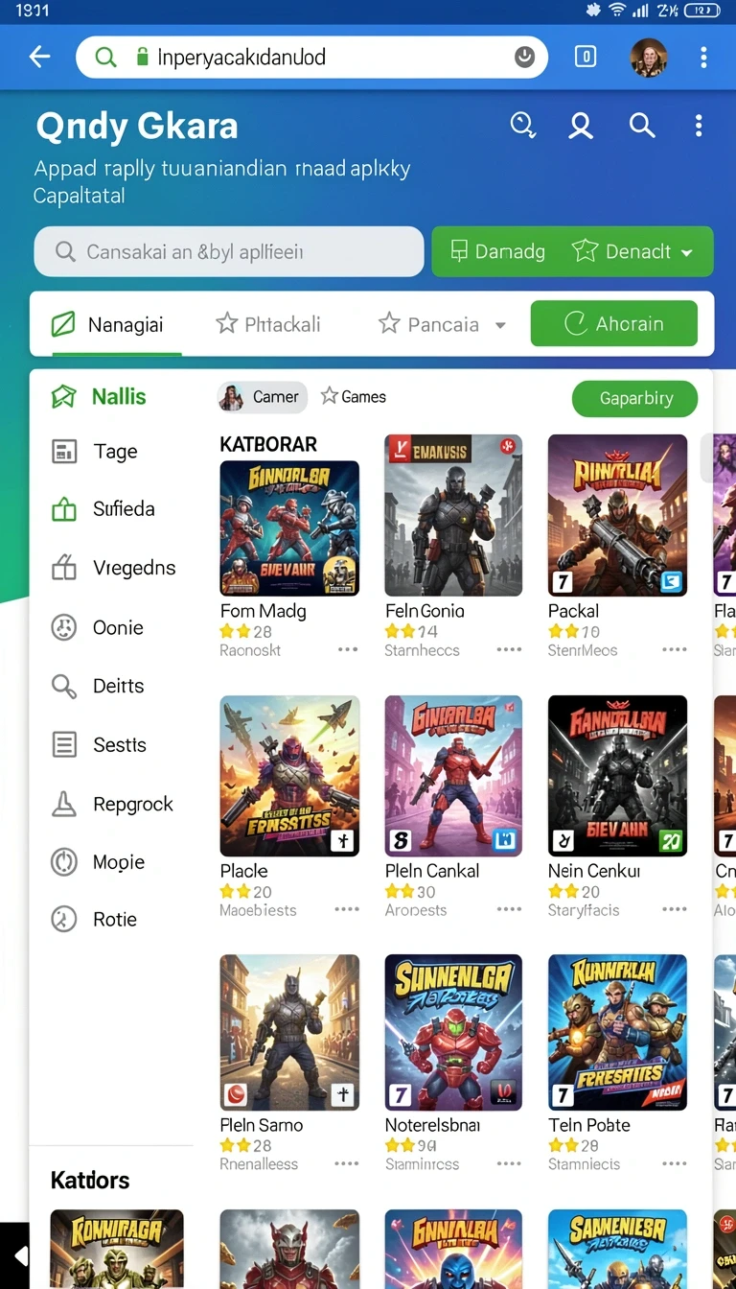Click the Fom Madg title text
This screenshot has height=1289, width=736.
(264, 611)
